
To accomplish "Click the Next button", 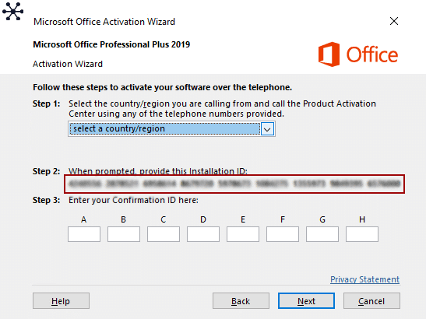I will coord(306,301).
